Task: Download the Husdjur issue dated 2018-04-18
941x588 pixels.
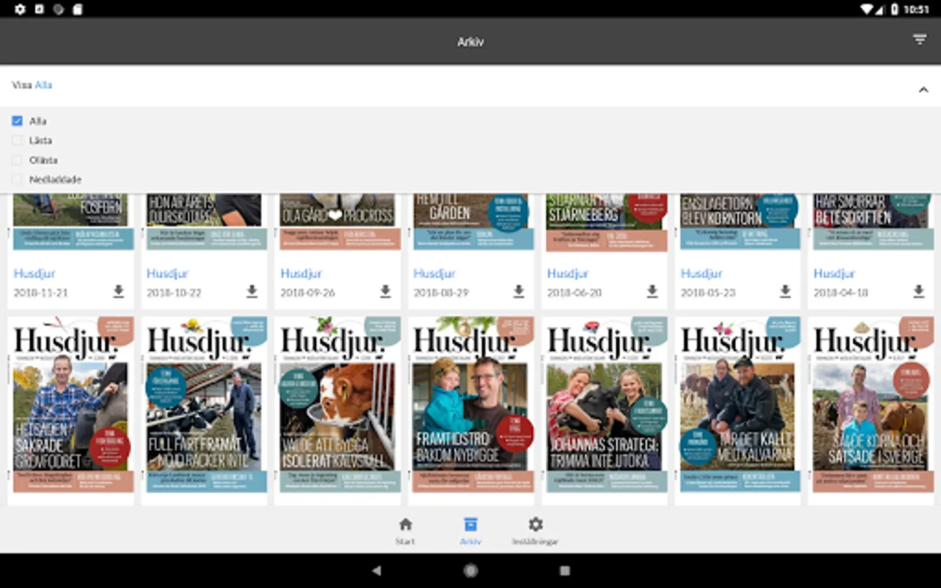Action: (x=919, y=291)
